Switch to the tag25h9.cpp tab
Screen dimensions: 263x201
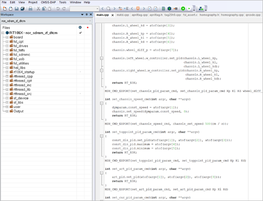point(173,15)
